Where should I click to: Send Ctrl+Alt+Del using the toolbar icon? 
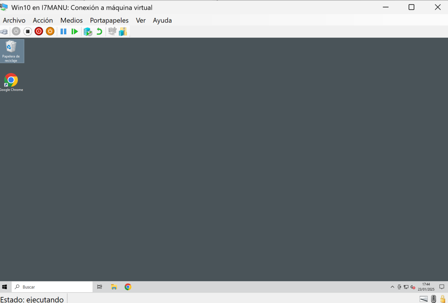tap(4, 32)
